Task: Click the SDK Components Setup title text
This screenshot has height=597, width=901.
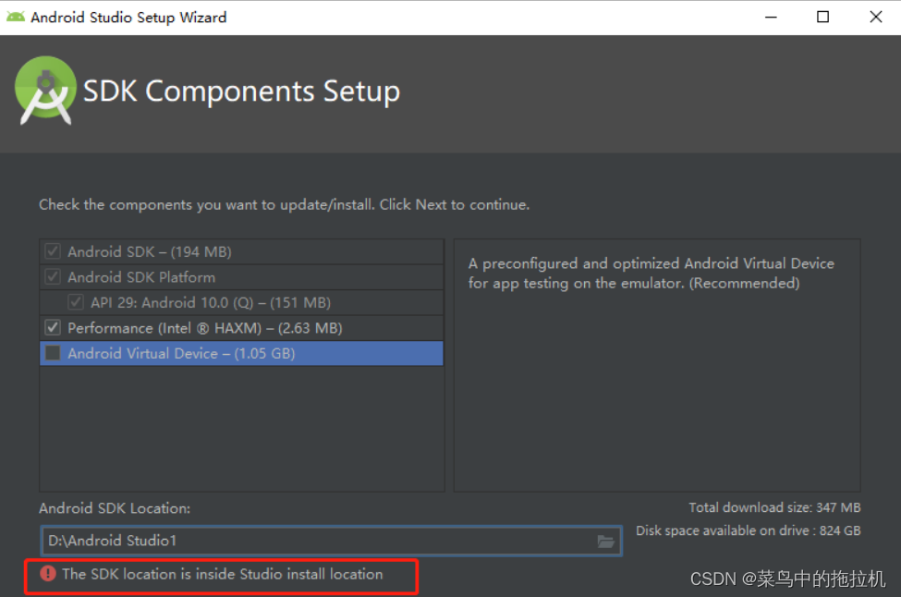Action: tap(242, 91)
